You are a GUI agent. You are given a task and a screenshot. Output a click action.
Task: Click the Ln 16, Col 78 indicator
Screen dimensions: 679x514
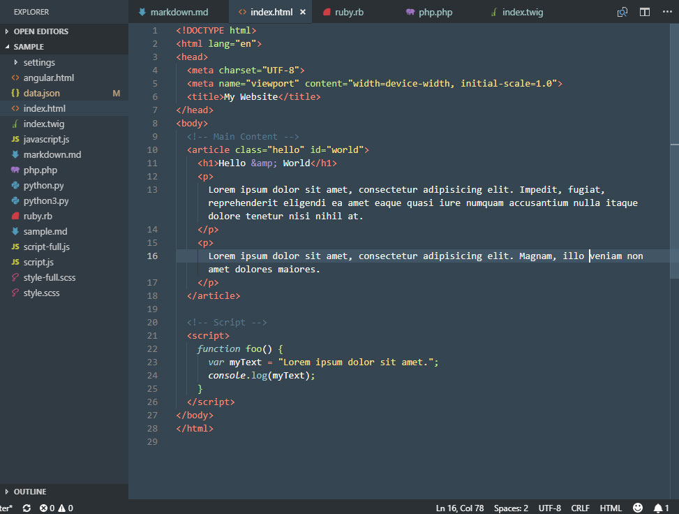459,508
